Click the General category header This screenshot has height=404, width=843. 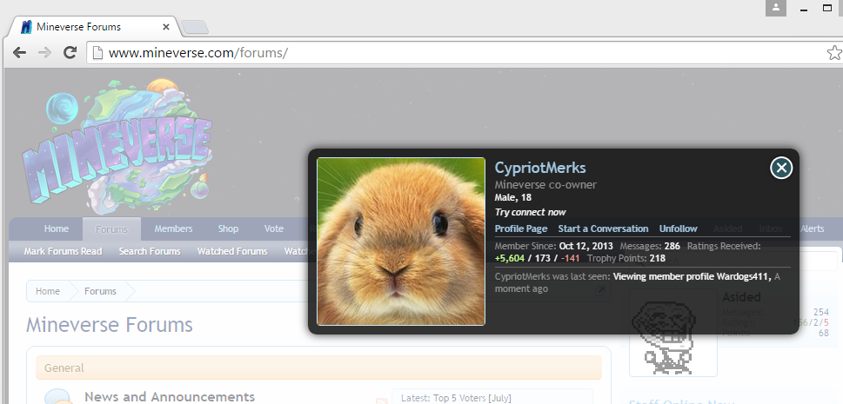(318, 368)
